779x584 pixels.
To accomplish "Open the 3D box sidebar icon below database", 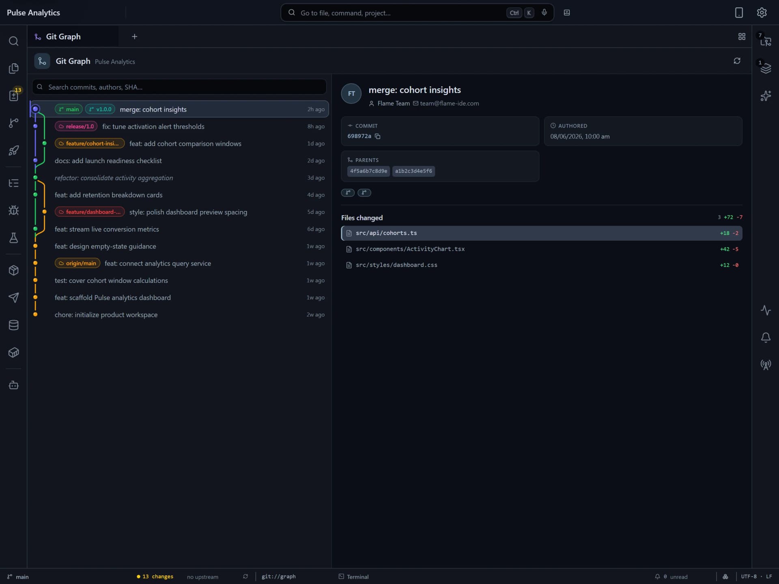I will coord(13,352).
